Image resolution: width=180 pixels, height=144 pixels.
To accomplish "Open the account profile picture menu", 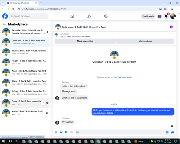I will pyautogui.click(x=173, y=16).
